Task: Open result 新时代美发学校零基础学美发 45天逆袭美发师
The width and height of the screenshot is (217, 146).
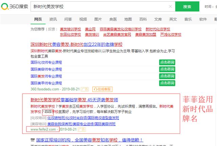Action: pos(74,100)
